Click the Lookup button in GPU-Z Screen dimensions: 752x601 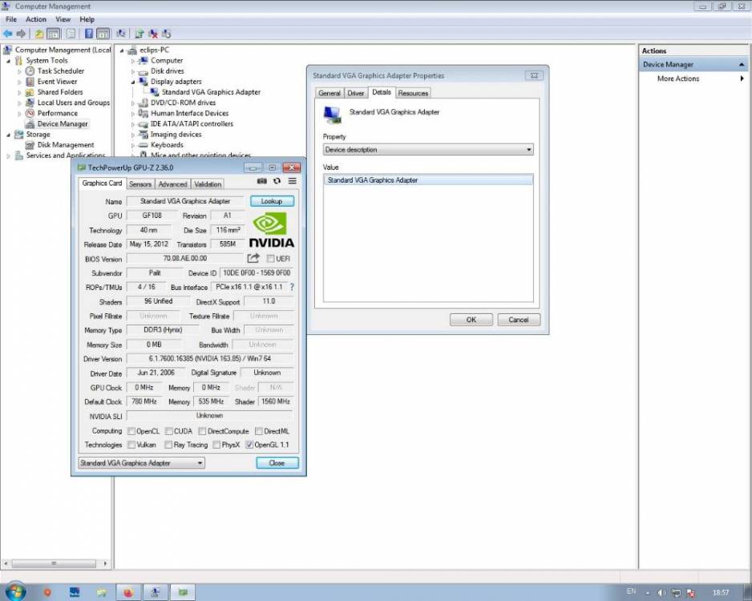[272, 201]
